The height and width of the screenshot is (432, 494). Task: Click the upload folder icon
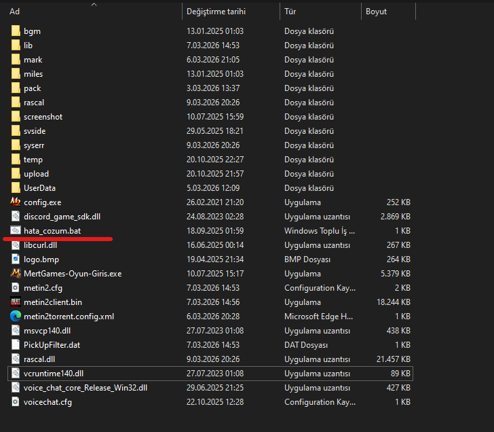[x=16, y=173]
